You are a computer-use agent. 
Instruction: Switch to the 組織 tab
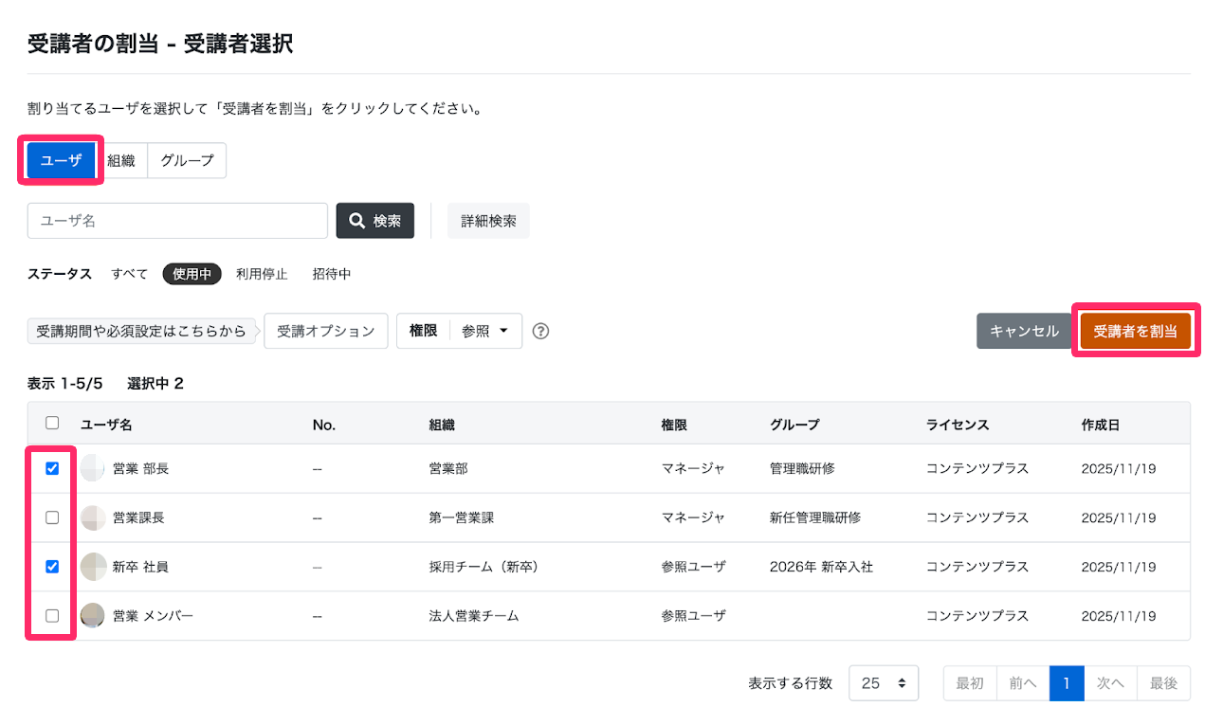(x=121, y=160)
